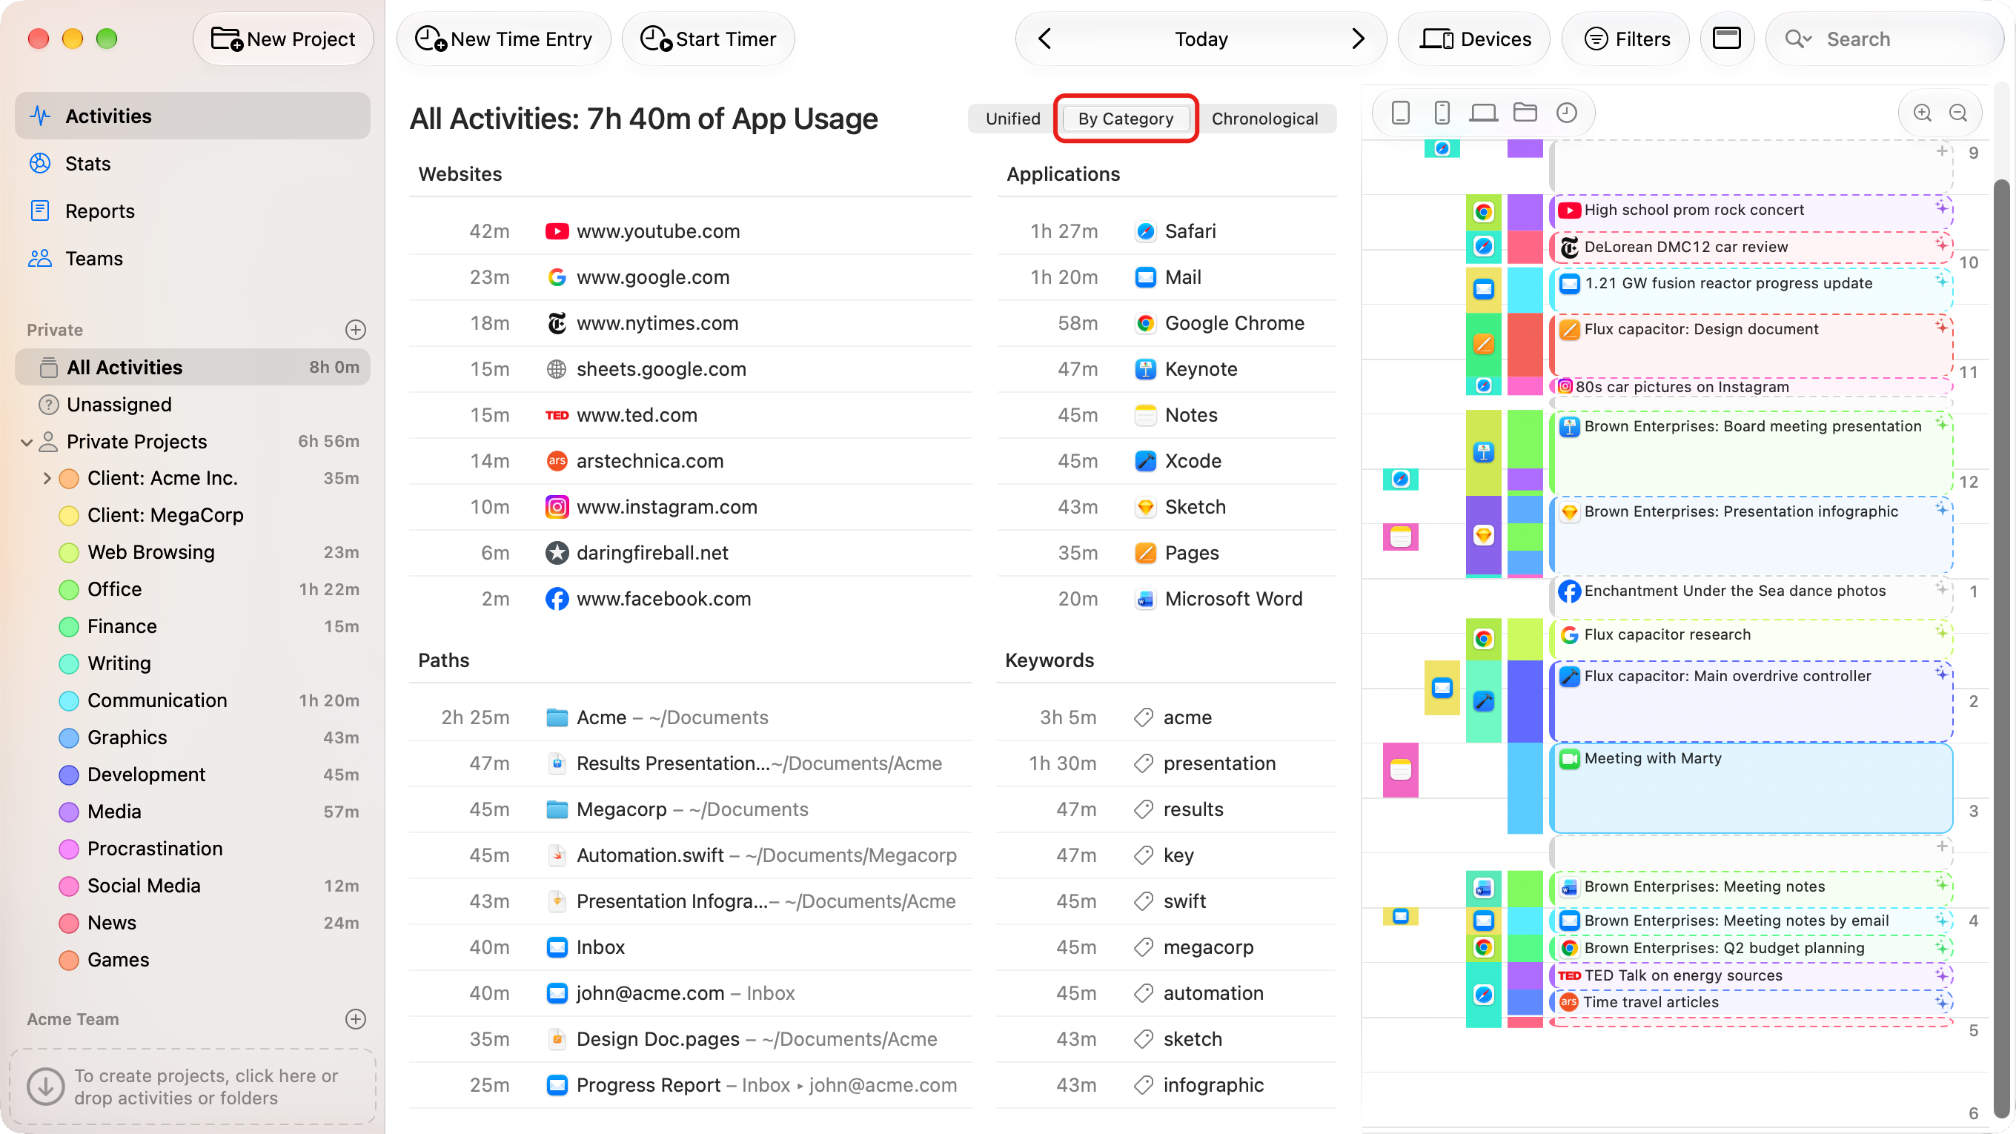
Task: Click the tablet device icon in timeline toolbar
Action: click(1401, 113)
